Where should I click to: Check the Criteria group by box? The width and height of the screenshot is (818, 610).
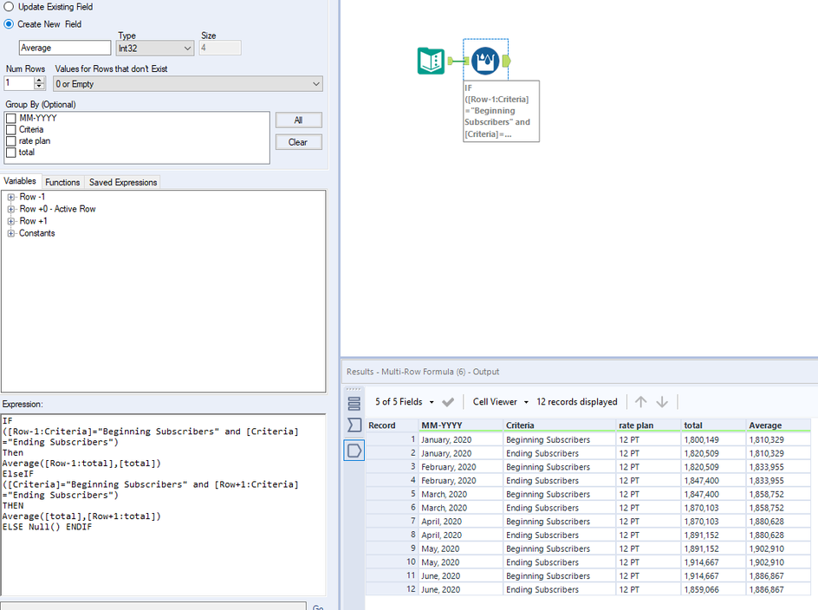click(11, 130)
